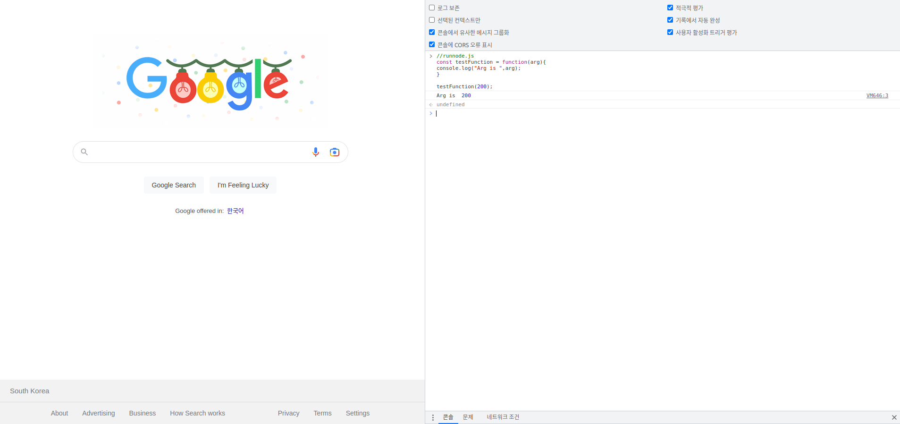The height and width of the screenshot is (424, 900).
Task: Switch to the 콘솔 drawer tab
Action: (x=448, y=417)
